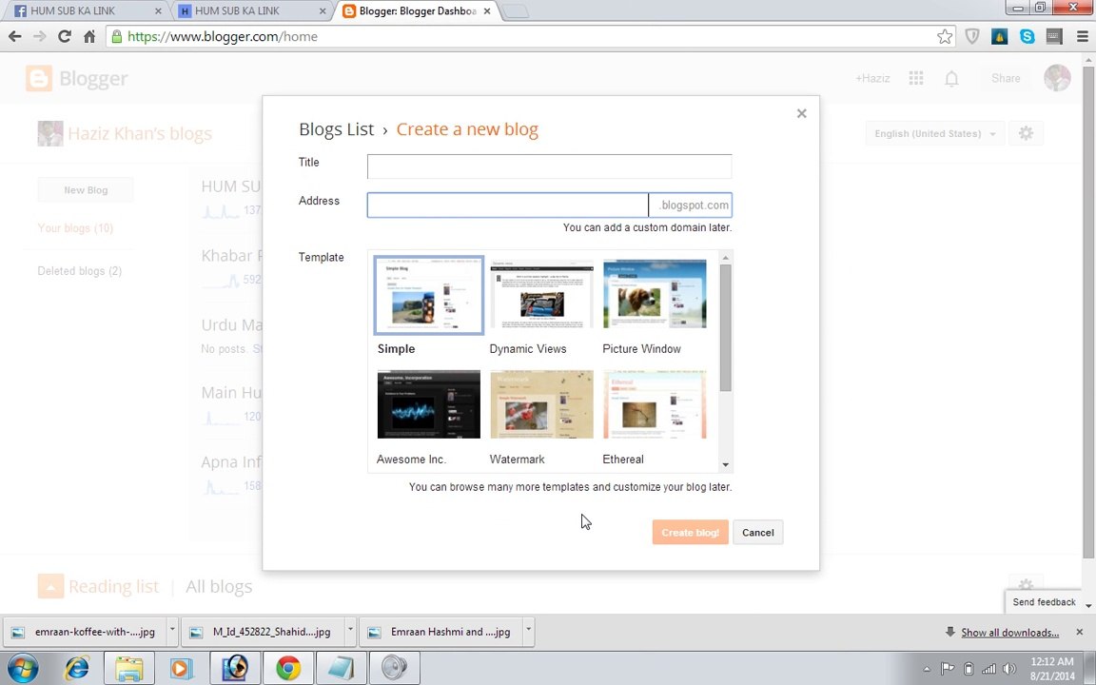This screenshot has height=685, width=1096.
Task: Open the emraan-koffee-with jpg download
Action: (86, 631)
